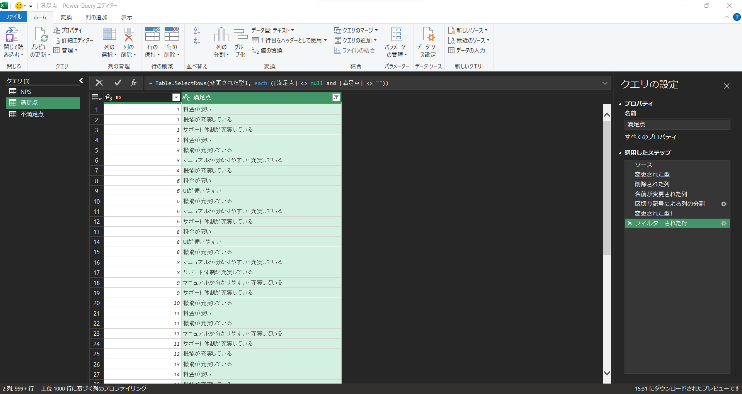Open すべてのプロパティ all properties link
Screen dimensions: 742x394
coord(651,137)
